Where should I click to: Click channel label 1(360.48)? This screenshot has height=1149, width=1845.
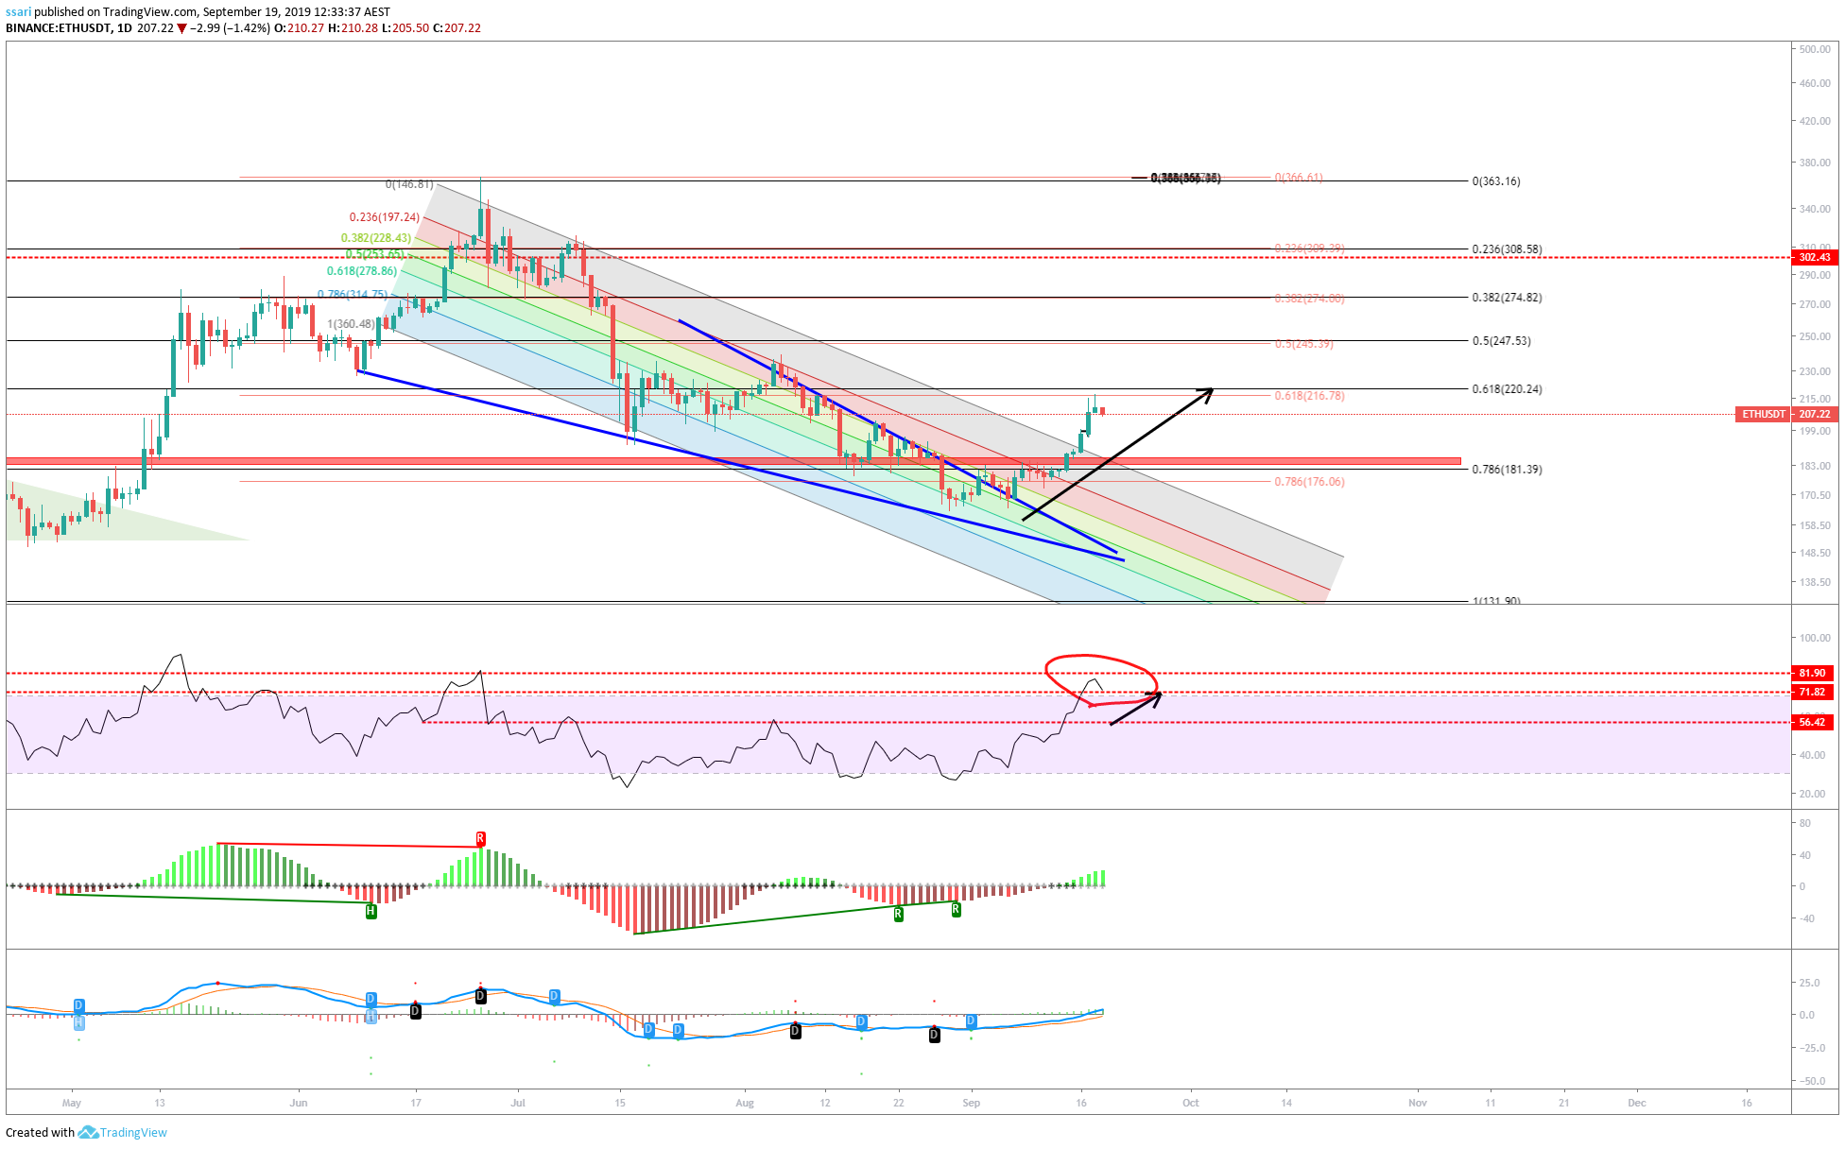pyautogui.click(x=352, y=324)
